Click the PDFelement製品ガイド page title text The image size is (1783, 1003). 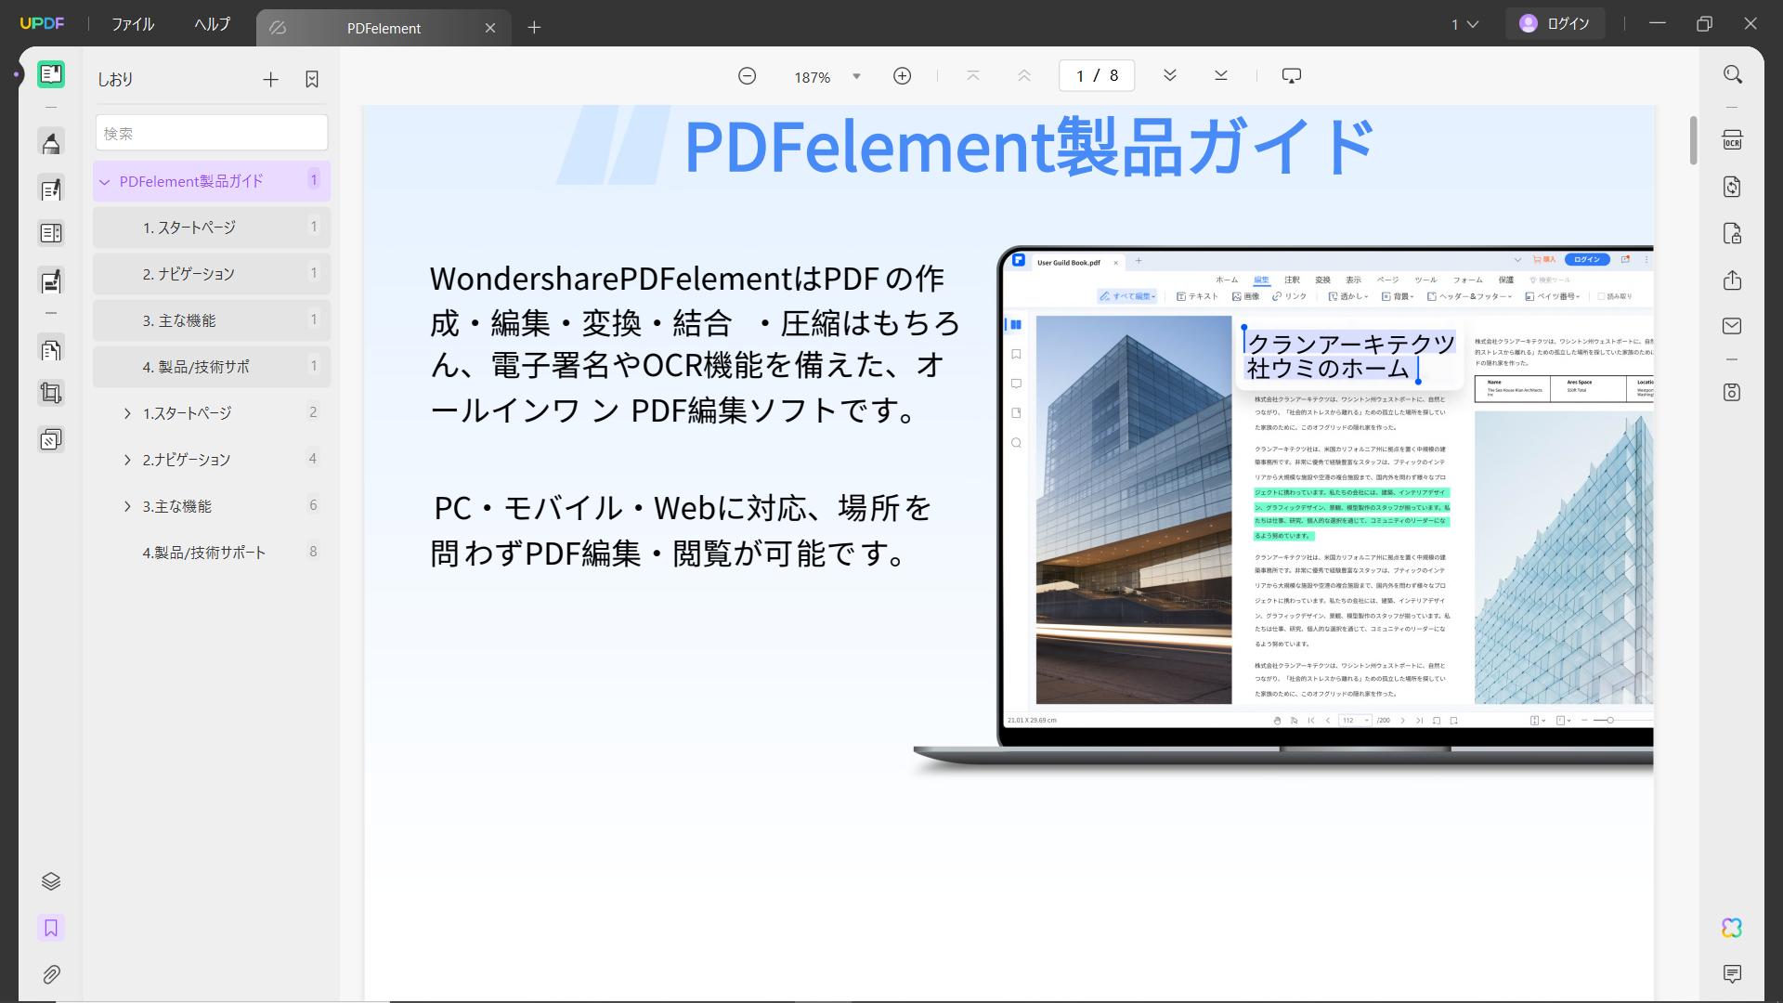(x=1029, y=147)
